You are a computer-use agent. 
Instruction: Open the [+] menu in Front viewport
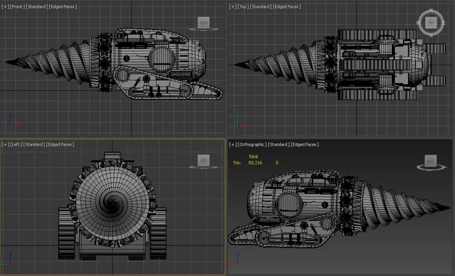[5, 6]
